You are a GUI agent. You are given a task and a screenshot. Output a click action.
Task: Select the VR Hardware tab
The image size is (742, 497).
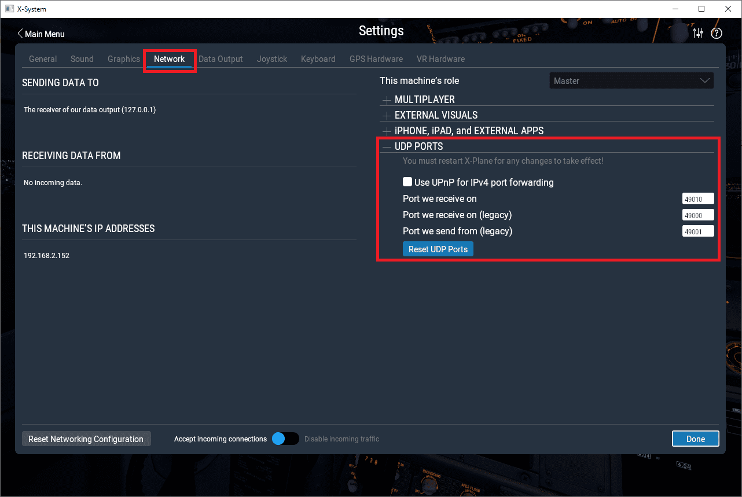pyautogui.click(x=440, y=59)
